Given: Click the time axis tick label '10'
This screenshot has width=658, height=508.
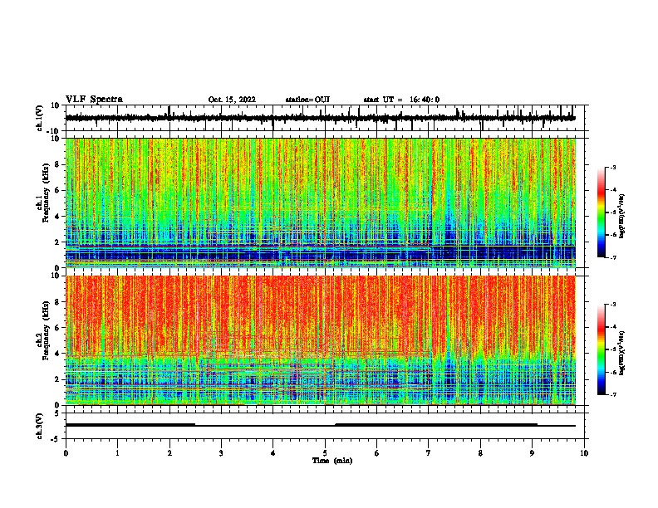Looking at the screenshot, I should click(584, 453).
